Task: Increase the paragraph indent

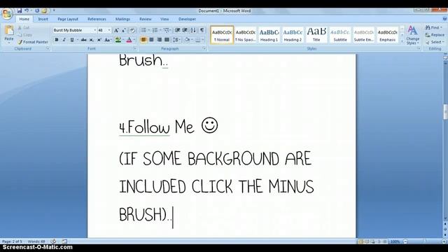Action: (x=185, y=30)
